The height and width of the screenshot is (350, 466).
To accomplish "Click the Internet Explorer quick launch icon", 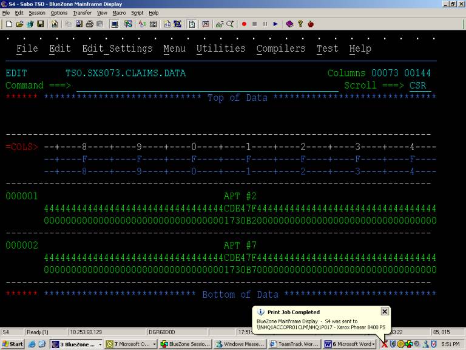I will [32, 344].
